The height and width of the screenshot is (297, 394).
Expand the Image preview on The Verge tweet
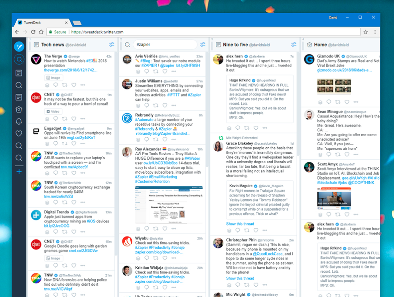53,78
